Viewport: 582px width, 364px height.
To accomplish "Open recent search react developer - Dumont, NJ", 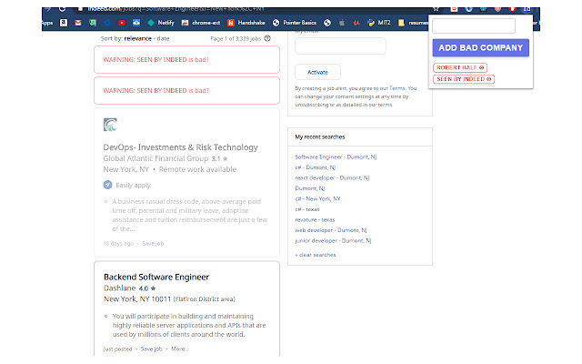I will [332, 178].
